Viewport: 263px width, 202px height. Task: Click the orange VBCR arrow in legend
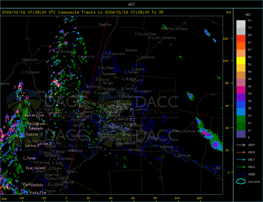pos(241,152)
